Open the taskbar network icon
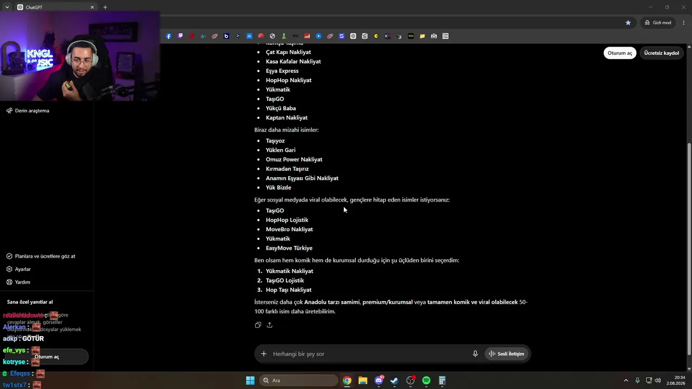The image size is (692, 389). tap(649, 380)
